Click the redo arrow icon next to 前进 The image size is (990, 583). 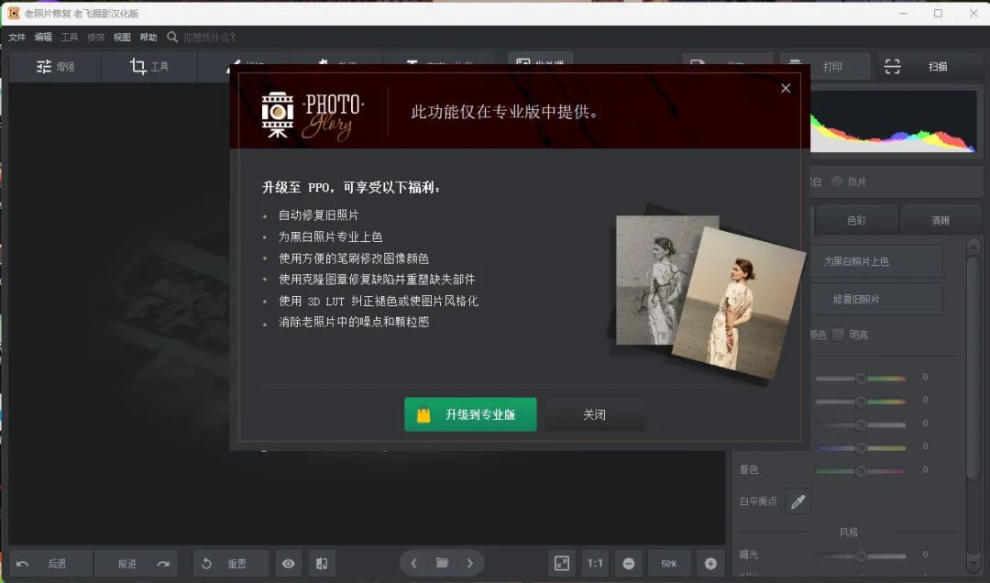pos(163,564)
